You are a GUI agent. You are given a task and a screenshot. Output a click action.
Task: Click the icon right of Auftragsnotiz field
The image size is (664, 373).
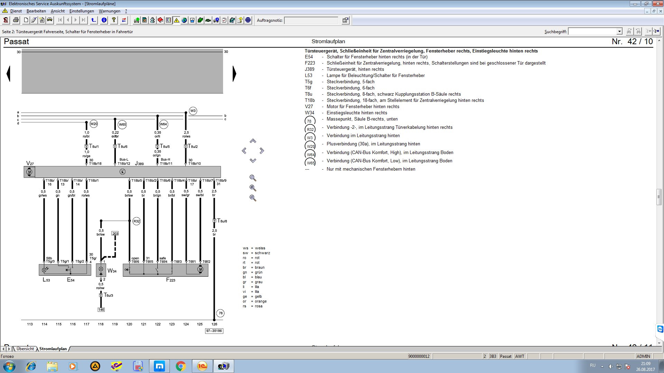click(345, 20)
